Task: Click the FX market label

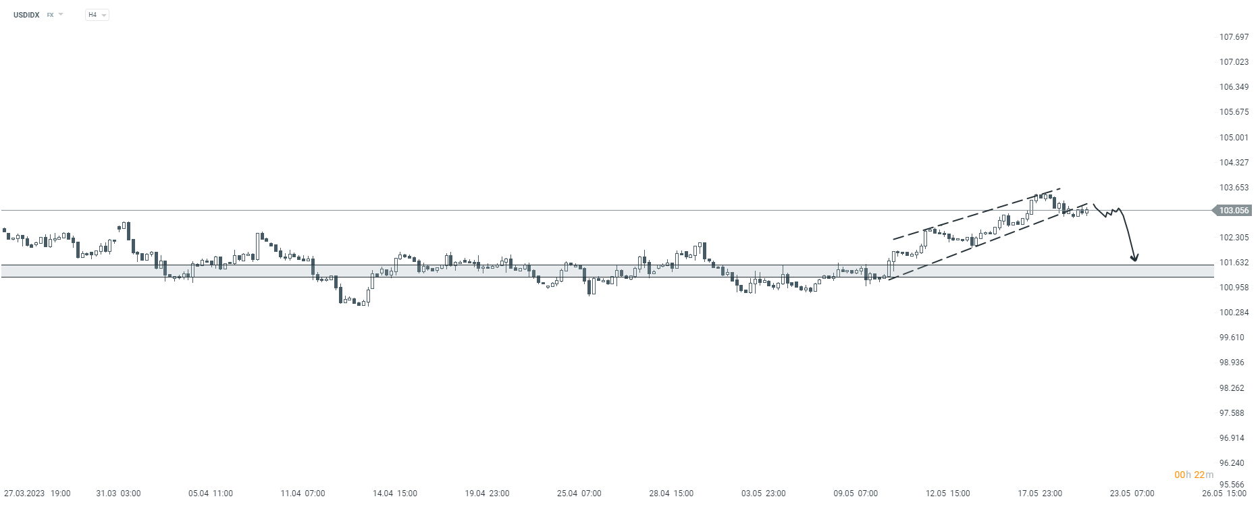Action: [x=50, y=14]
